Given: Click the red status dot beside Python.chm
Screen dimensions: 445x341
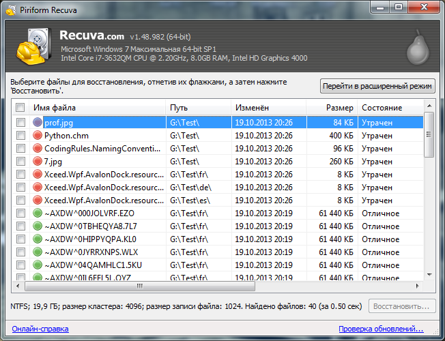Looking at the screenshot, I should (x=37, y=135).
